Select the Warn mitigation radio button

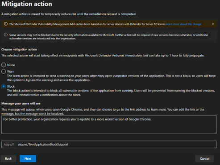coord(4,72)
